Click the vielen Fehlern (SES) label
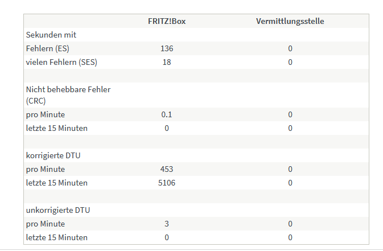 click(x=61, y=62)
